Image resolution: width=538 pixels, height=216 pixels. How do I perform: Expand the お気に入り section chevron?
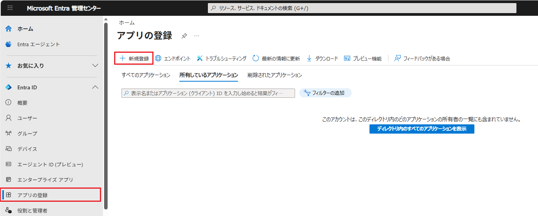click(x=95, y=66)
